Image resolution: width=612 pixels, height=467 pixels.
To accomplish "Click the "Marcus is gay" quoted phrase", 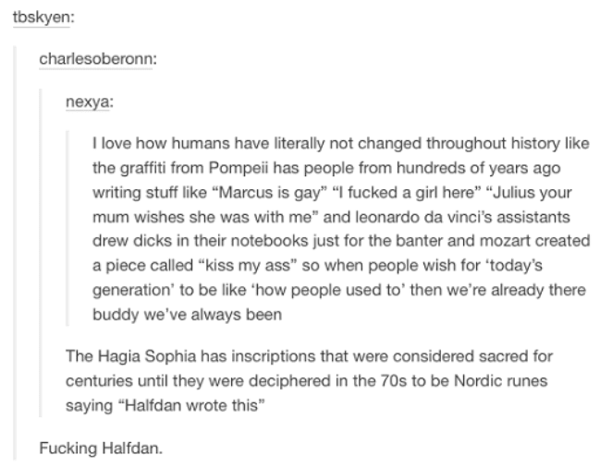I will pyautogui.click(x=269, y=192).
